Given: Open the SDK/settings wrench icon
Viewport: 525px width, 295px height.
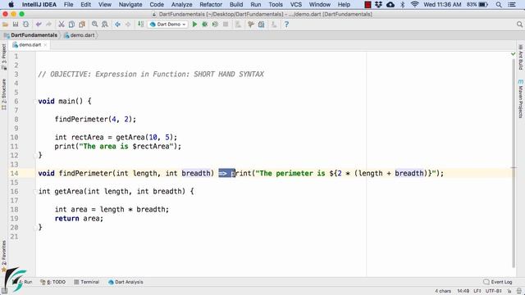Looking at the screenshot, I should click(251, 25).
